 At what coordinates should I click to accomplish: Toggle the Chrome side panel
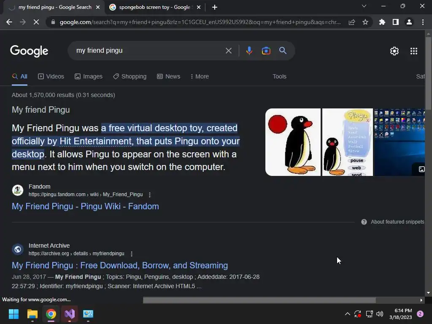tap(396, 22)
